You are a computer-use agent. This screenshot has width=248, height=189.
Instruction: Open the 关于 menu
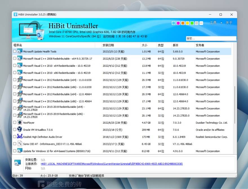(229, 23)
